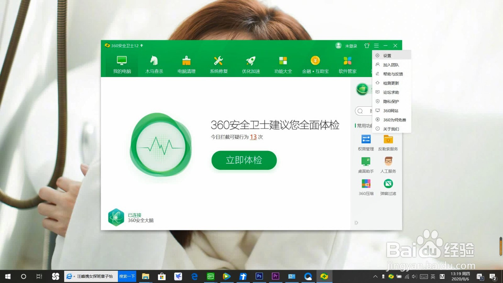The image size is (503, 283).
Task: Open the taskbar clock 13:19
Action: 460,276
